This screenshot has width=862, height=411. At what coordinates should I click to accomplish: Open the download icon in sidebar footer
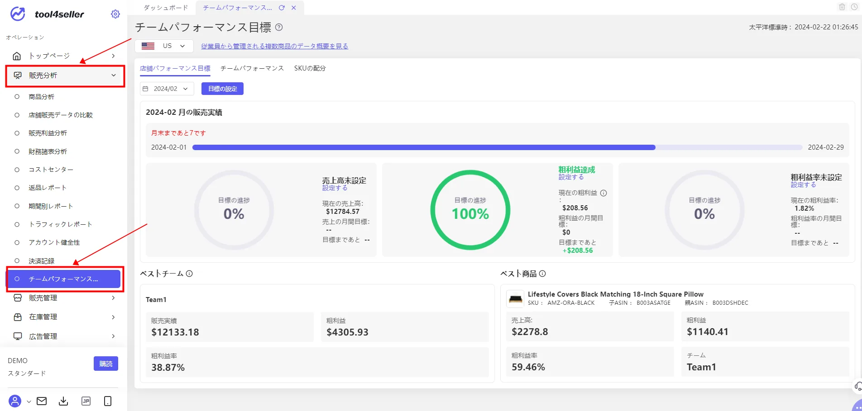[63, 401]
